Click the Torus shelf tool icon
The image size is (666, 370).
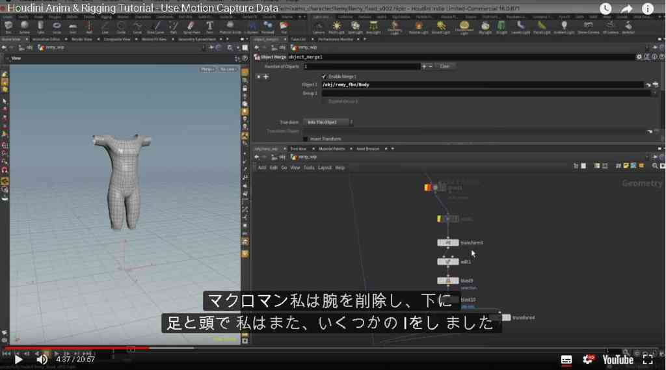point(57,27)
